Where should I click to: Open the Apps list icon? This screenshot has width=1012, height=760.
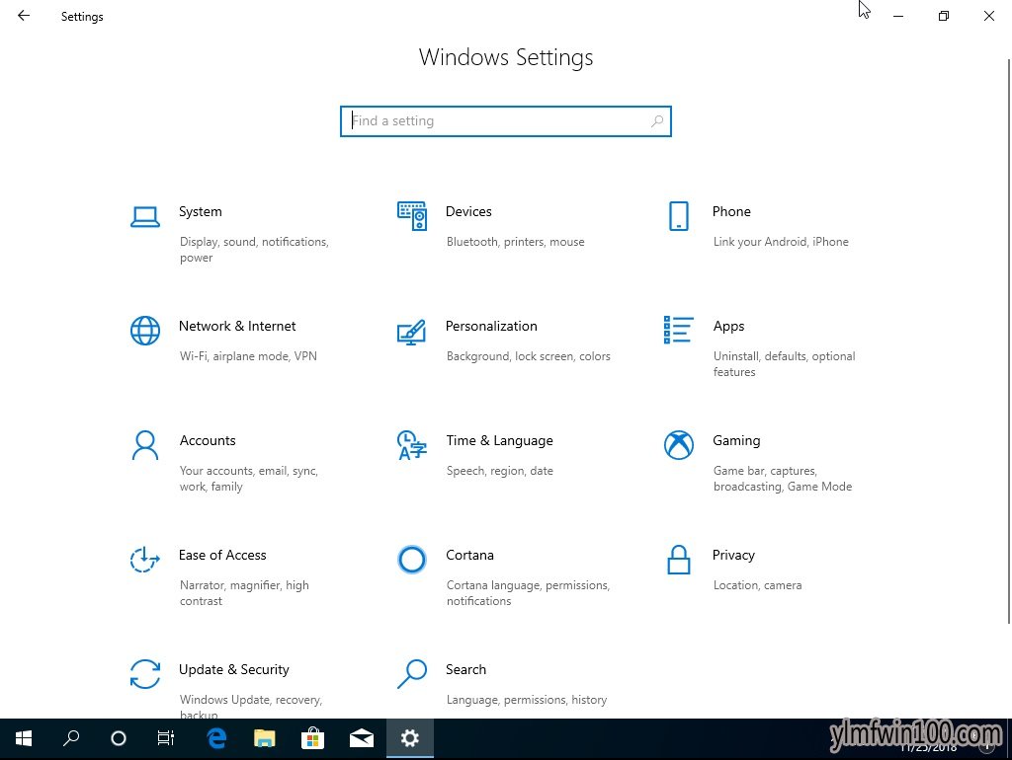[x=678, y=330]
